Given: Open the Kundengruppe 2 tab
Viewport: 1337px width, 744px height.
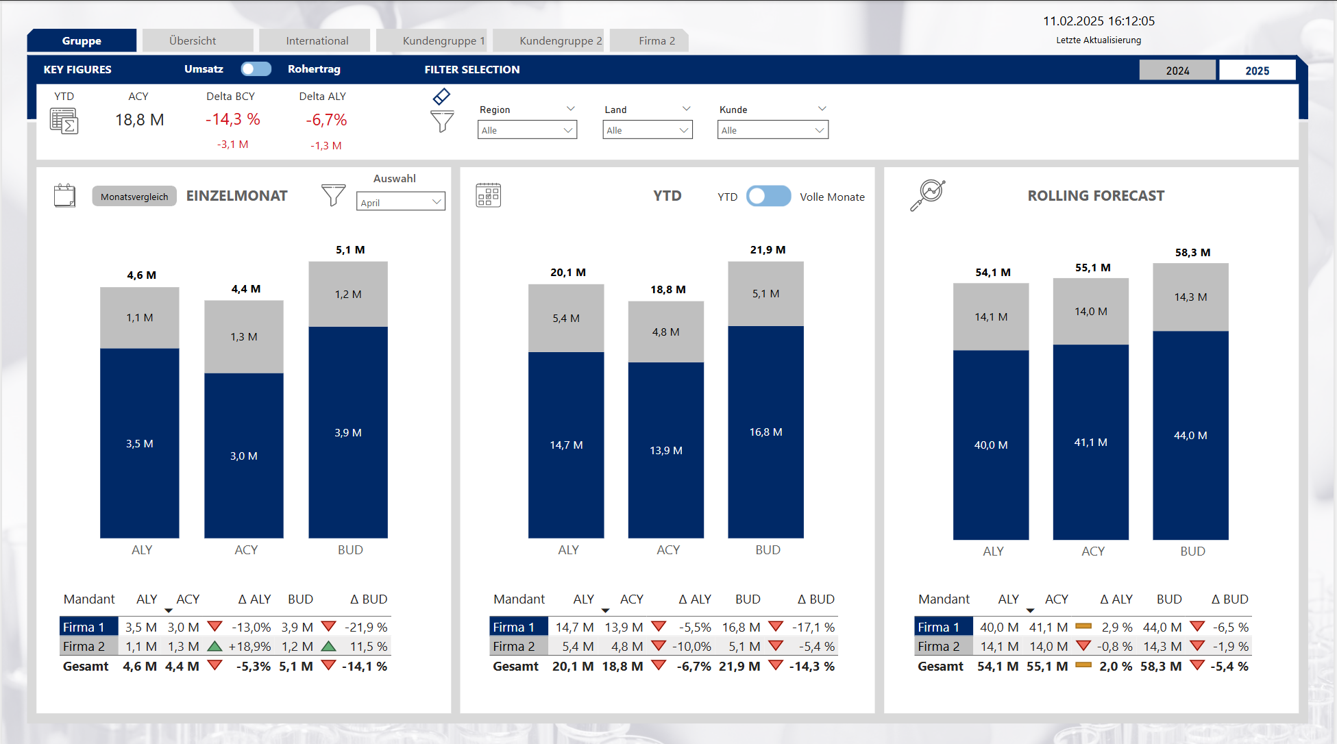Looking at the screenshot, I should [x=548, y=40].
